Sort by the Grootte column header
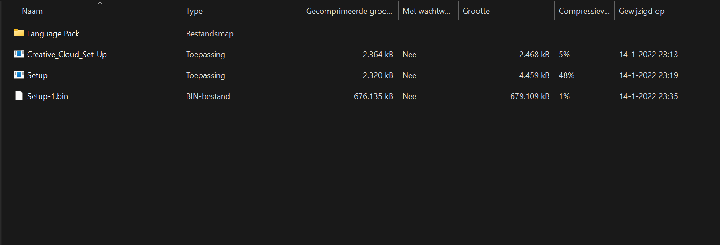The image size is (720, 245). point(476,11)
